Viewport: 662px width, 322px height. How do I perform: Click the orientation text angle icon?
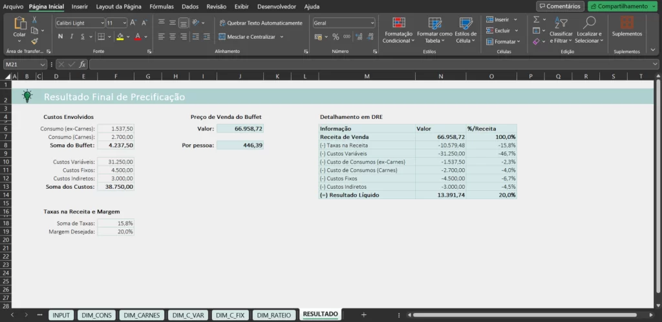click(x=195, y=23)
